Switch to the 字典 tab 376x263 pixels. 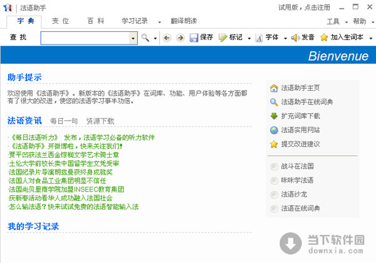[25, 21]
